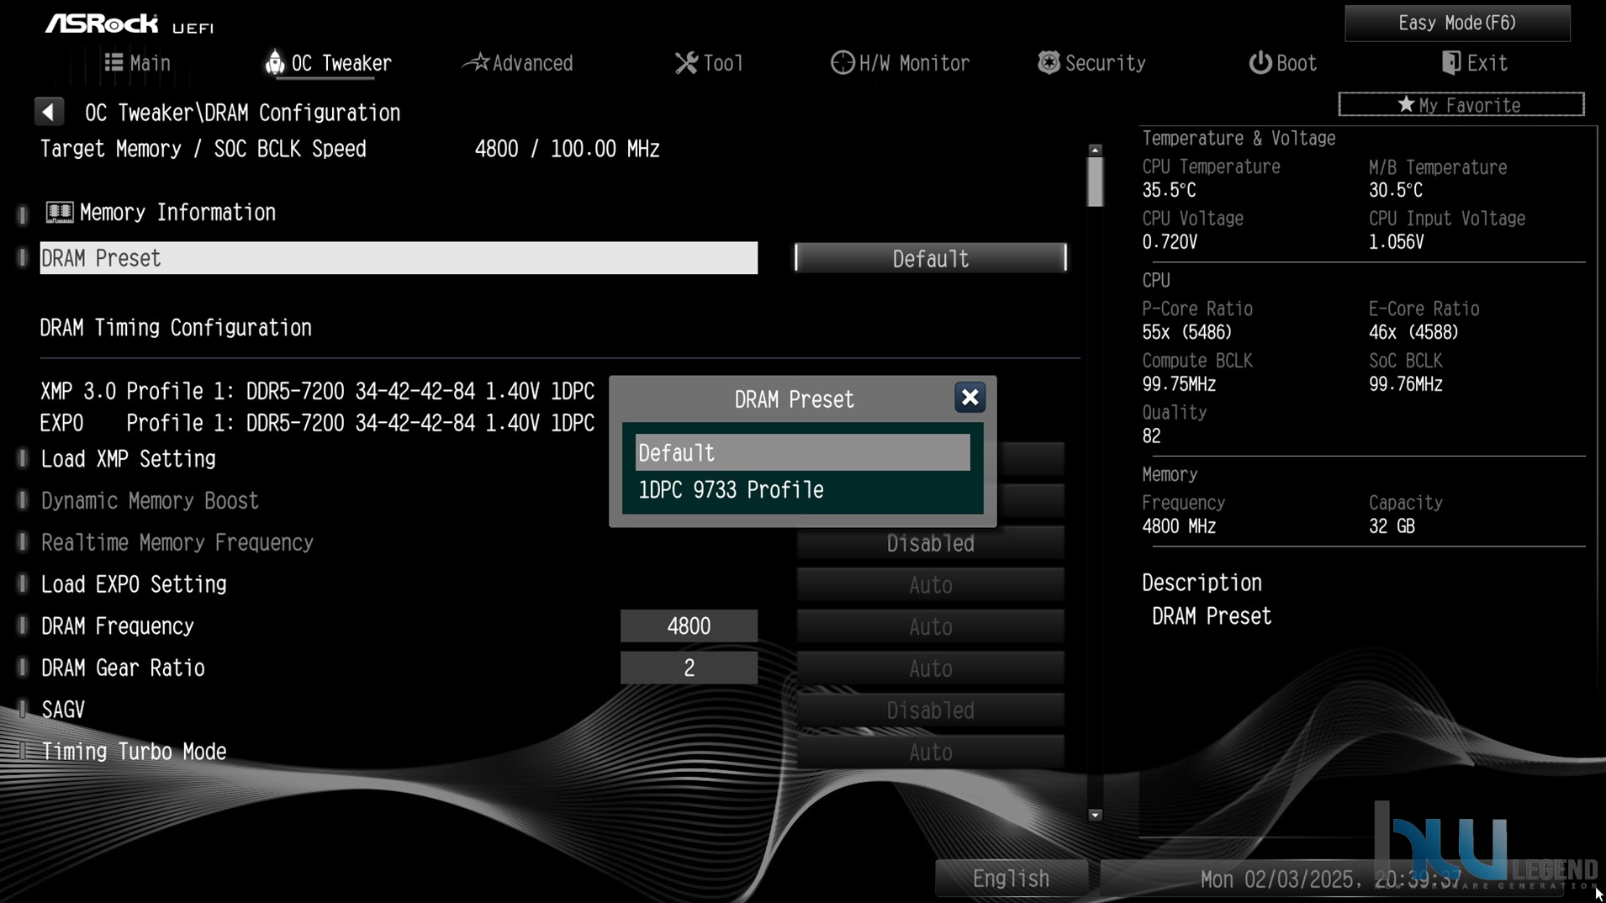Click EXPO Profile 1 DDR5-7200 line

click(x=317, y=423)
